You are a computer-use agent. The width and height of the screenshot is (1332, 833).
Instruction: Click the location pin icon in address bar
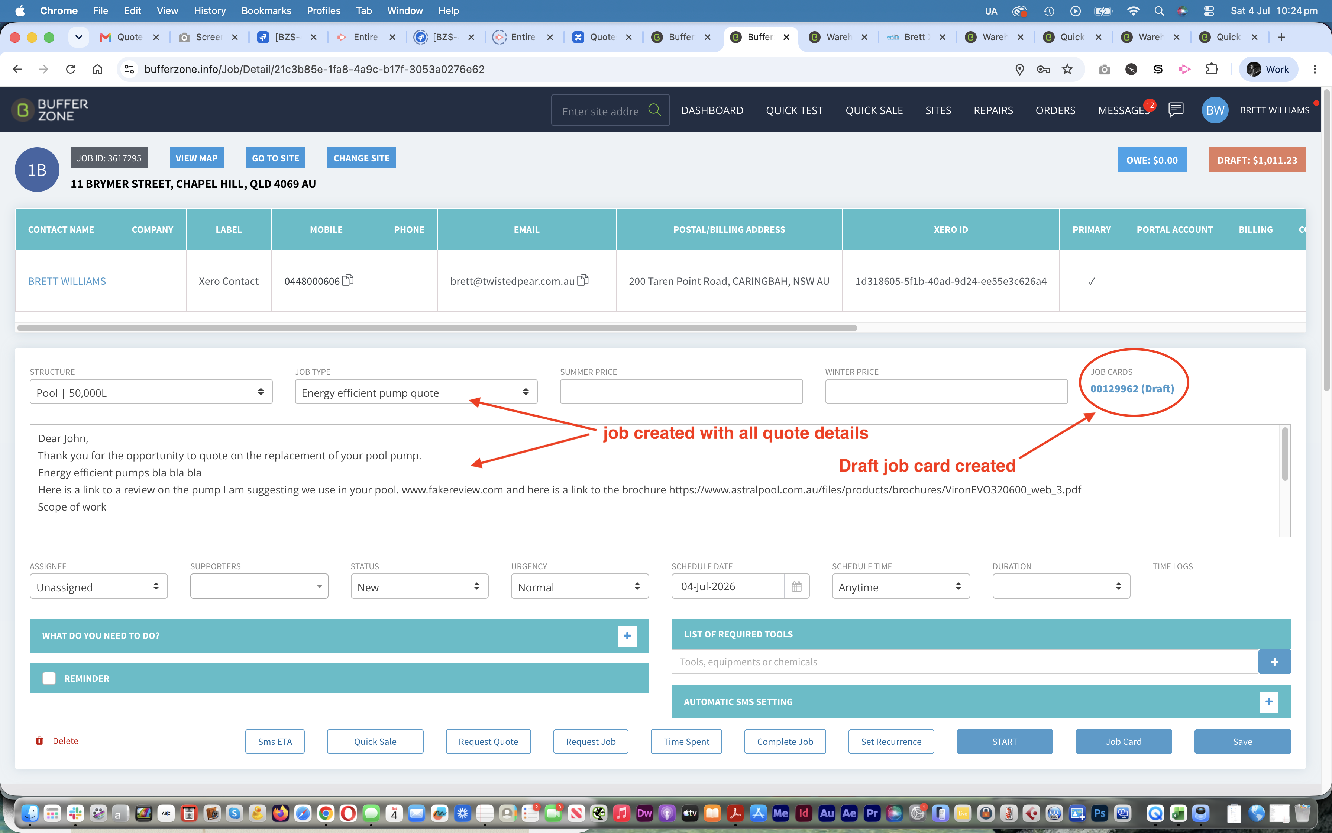click(x=1019, y=69)
